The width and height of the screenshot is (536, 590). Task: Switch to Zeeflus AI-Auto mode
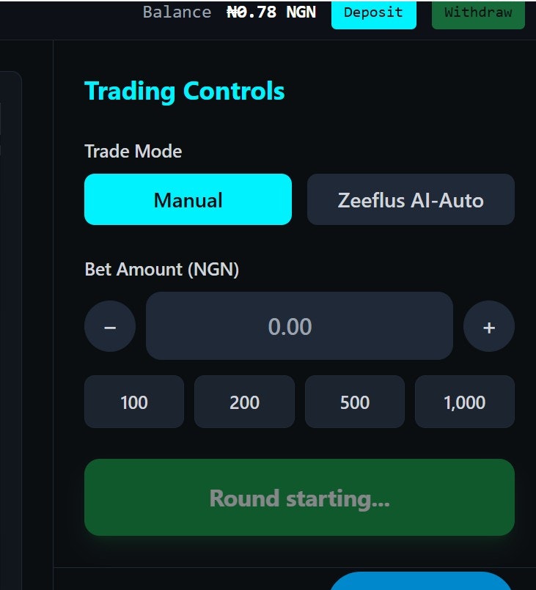point(411,199)
